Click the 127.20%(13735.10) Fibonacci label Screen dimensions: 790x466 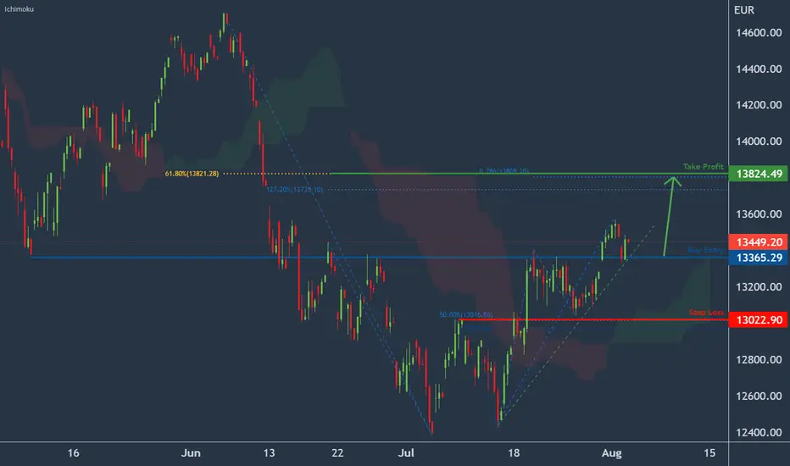point(295,190)
